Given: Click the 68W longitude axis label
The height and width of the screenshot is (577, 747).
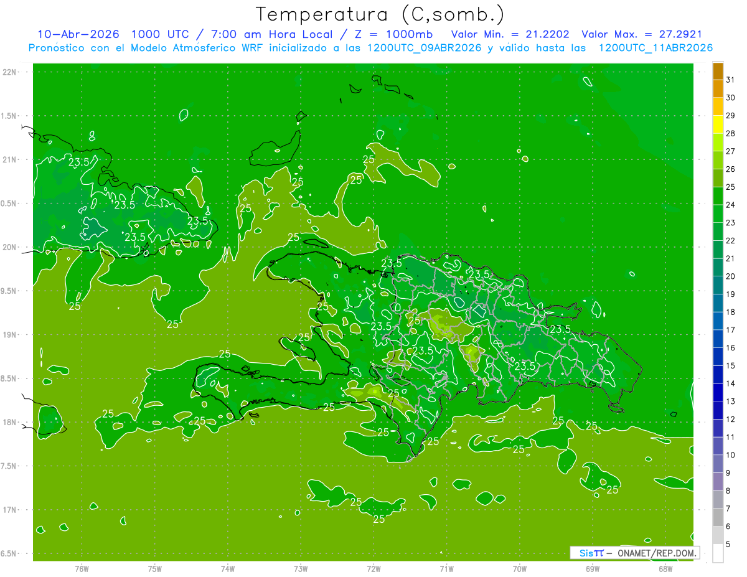Looking at the screenshot, I should (x=665, y=569).
